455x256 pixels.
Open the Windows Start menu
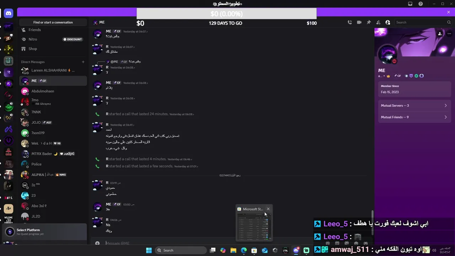tap(149, 250)
